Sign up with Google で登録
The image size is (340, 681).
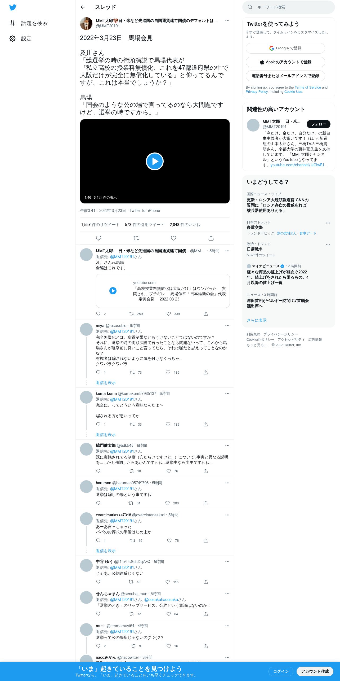(285, 48)
